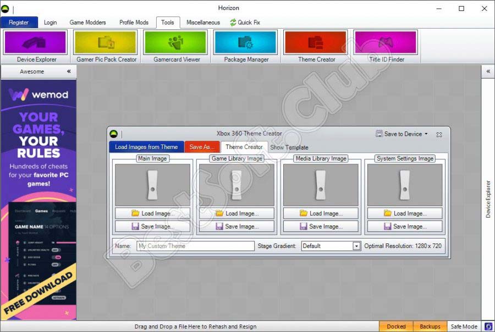The width and height of the screenshot is (495, 332).
Task: Click the Quick Fix refresh icon
Action: 233,23
